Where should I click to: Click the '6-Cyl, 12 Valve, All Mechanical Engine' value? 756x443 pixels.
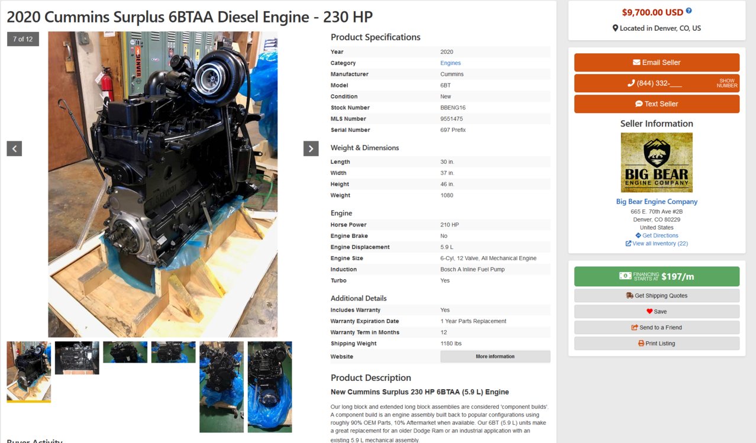click(489, 258)
